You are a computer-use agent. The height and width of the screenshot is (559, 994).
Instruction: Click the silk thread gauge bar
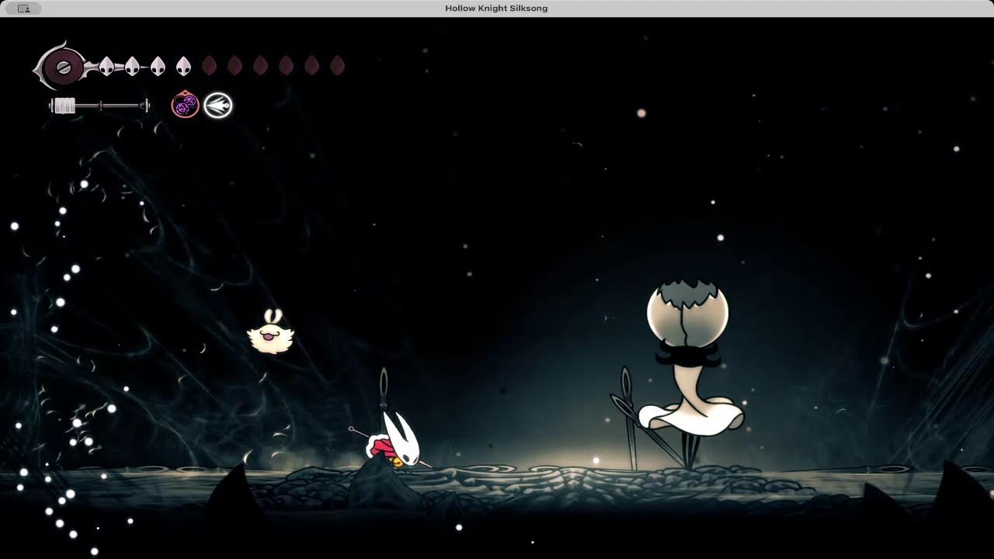(x=99, y=106)
